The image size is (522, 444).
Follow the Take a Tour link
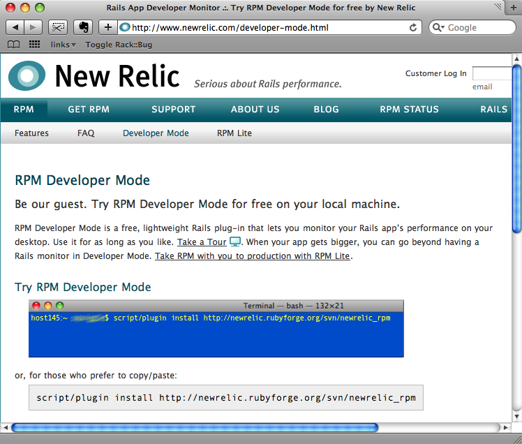pos(202,242)
